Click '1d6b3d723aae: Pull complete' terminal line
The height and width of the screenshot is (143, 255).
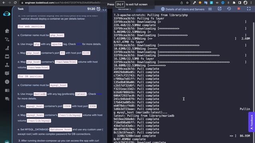pyautogui.click(x=136, y=109)
